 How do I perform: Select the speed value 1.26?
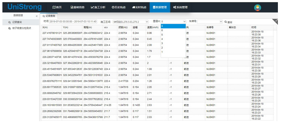tap(149, 81)
